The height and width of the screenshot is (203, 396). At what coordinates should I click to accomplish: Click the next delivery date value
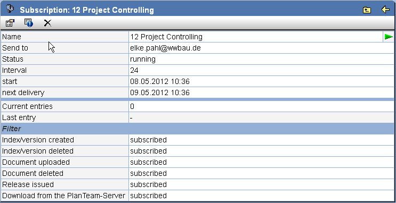point(160,92)
